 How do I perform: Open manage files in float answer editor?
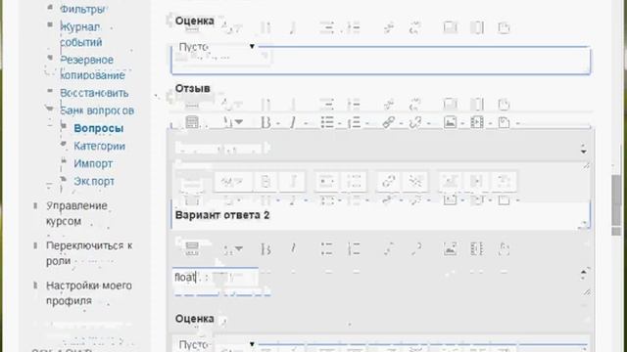click(x=504, y=248)
